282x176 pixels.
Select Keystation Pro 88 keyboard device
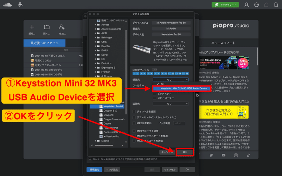pyautogui.click(x=108, y=106)
